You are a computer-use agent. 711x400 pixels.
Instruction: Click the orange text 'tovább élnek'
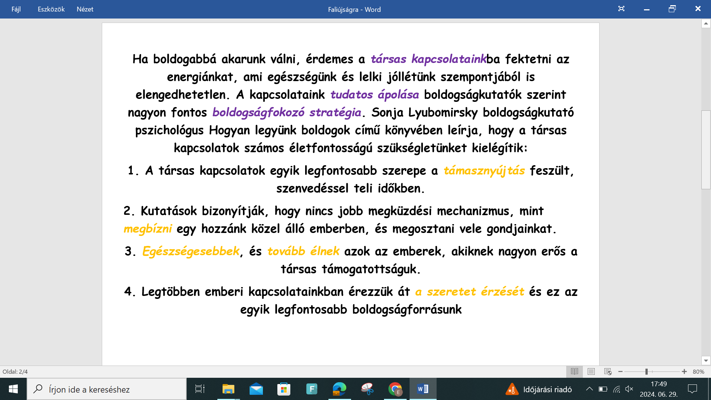click(303, 251)
